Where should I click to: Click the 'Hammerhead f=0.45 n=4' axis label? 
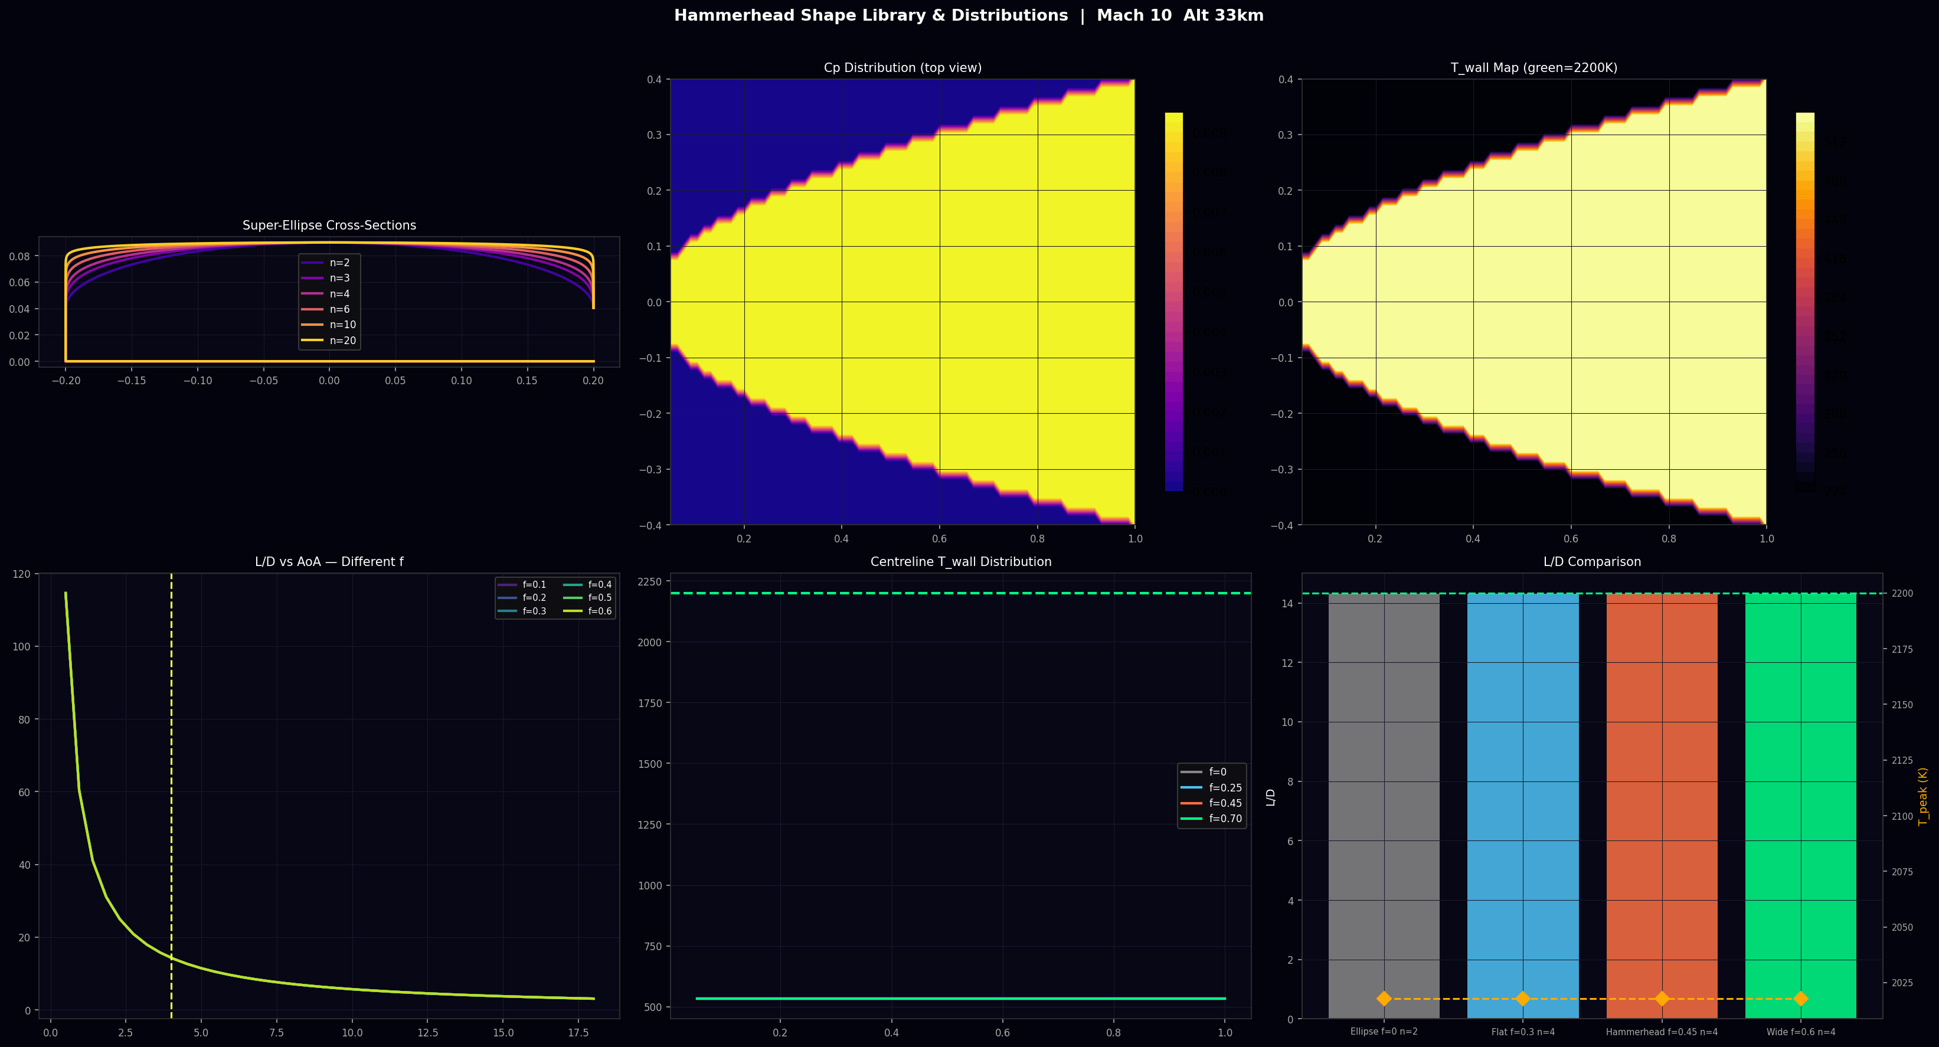pos(1662,1032)
